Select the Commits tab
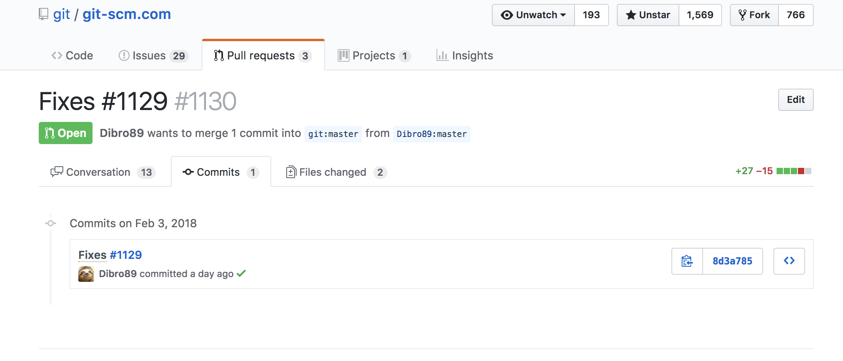The width and height of the screenshot is (843, 361). point(221,172)
